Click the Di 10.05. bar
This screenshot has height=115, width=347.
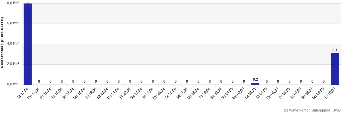point(335,69)
